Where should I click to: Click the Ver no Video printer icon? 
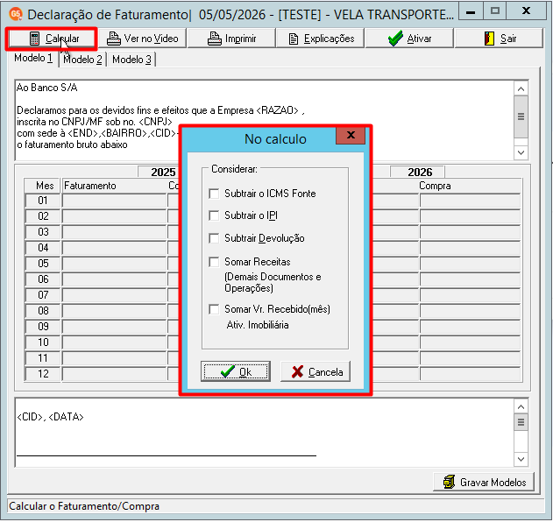coord(114,39)
